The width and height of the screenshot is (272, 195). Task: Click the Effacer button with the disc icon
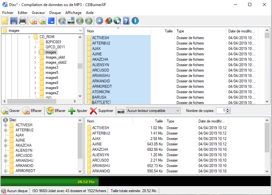point(32,111)
